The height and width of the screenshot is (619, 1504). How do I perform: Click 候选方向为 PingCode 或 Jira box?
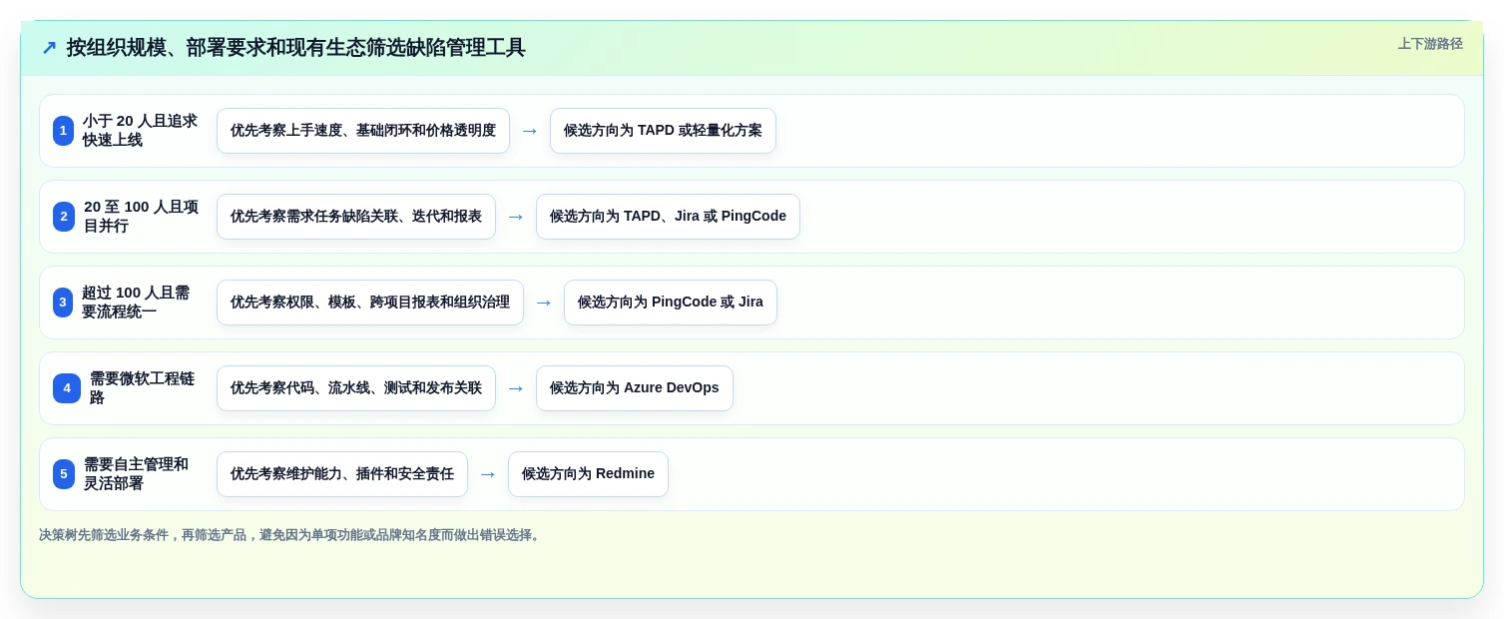(x=671, y=303)
